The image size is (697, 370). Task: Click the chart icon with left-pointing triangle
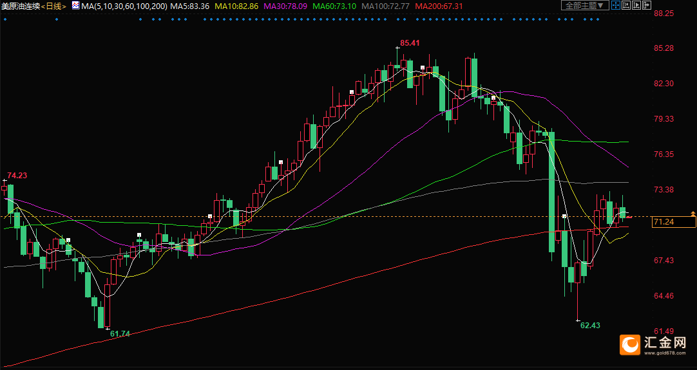click(626, 5)
